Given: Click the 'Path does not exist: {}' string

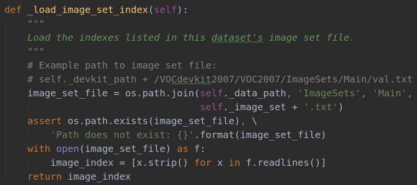Looking at the screenshot, I should pyautogui.click(x=123, y=135).
